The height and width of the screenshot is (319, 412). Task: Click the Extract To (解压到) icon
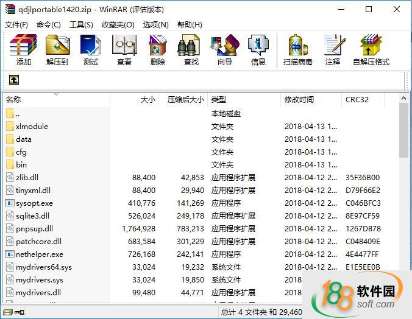(57, 49)
